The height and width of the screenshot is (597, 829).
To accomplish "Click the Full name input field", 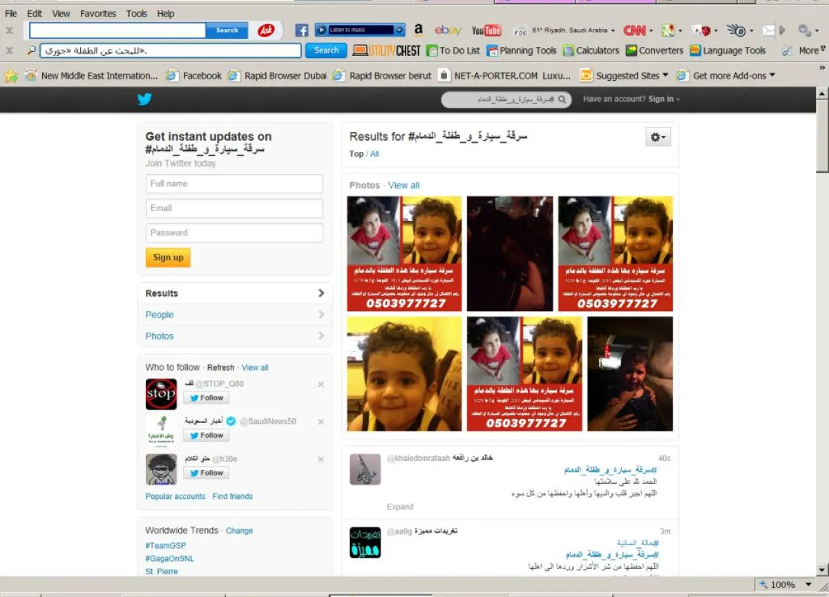I will tap(234, 184).
